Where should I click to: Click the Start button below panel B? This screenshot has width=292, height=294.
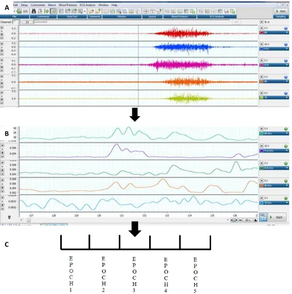coord(277,217)
